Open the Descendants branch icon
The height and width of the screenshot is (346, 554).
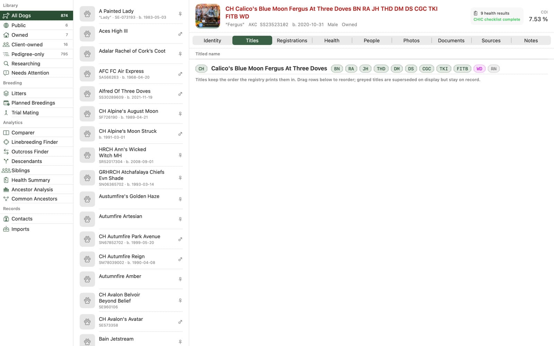6,161
